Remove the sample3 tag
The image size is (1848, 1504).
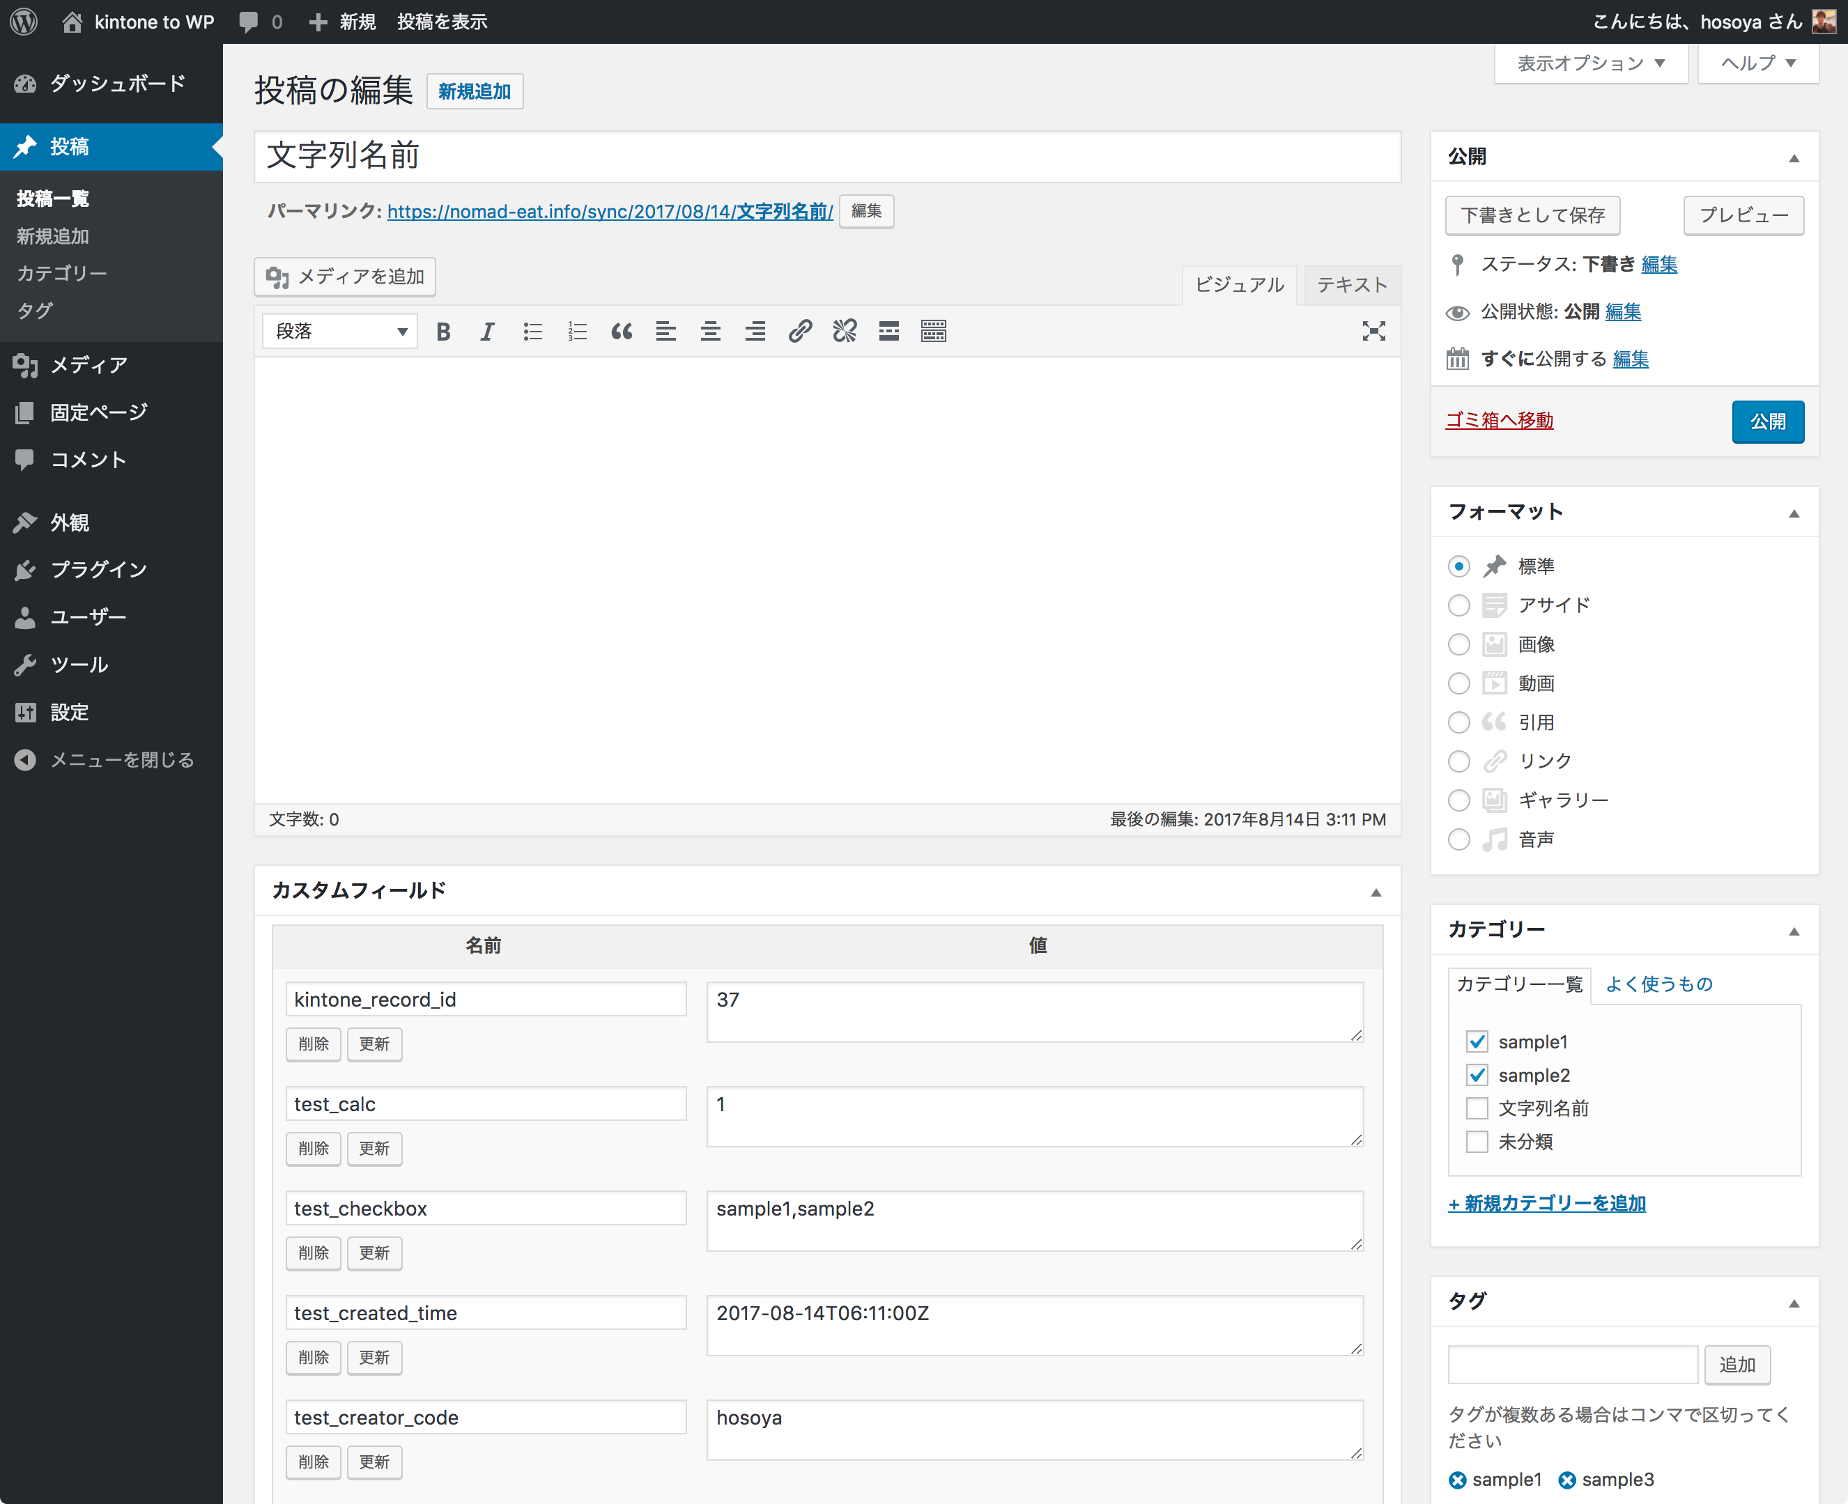click(1567, 1480)
